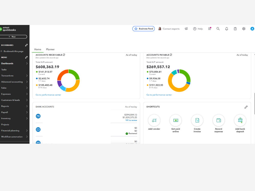Select the $185,482.48 8-14 days legend
The height and width of the screenshot is (191, 255).
44,86
